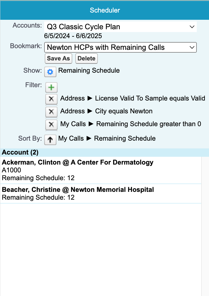Click the Sort By My Calls field label
The height and width of the screenshot is (296, 209).
coord(107,138)
